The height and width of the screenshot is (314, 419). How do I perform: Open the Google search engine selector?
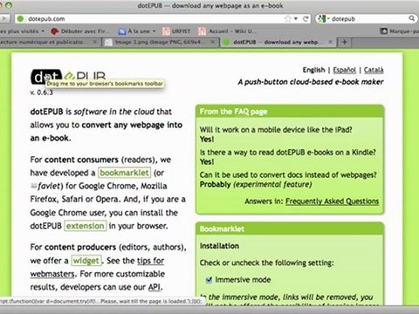pyautogui.click(x=324, y=19)
